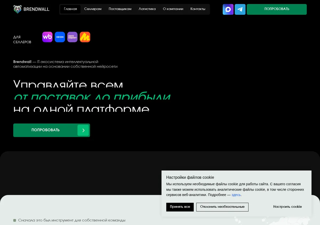Open the О компании page
The image size is (320, 225).
(x=173, y=9)
